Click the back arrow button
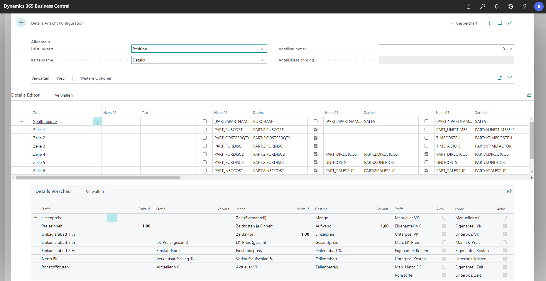Image resolution: width=546 pixels, height=281 pixels. pyautogui.click(x=21, y=23)
